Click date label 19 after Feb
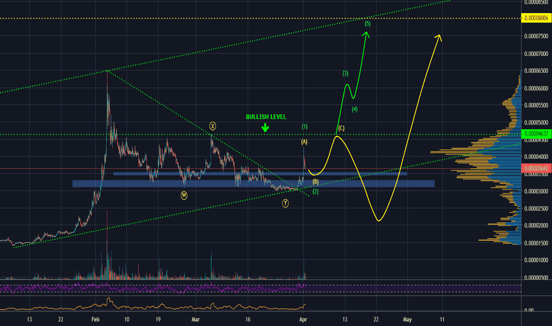The width and height of the screenshot is (552, 326). point(158,319)
